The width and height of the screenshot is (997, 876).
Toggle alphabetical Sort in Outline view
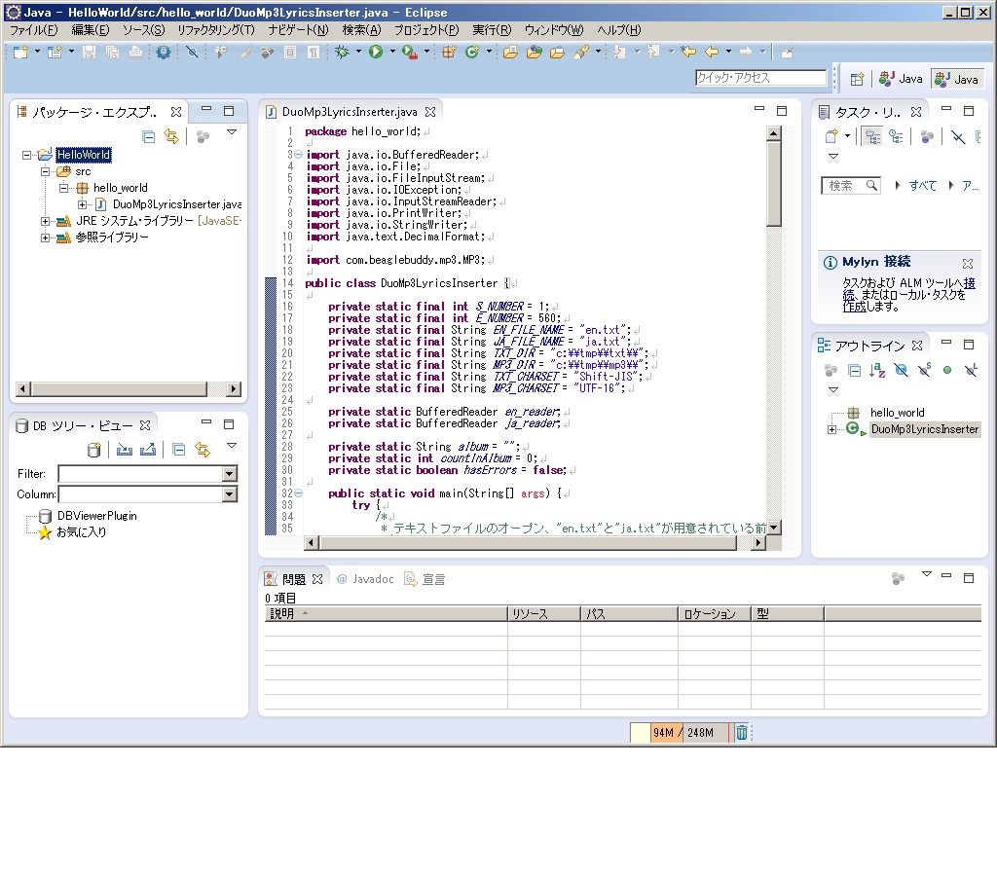click(877, 370)
